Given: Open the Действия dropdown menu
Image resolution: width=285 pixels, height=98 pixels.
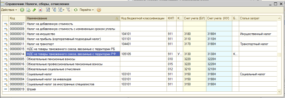Looking at the screenshot, I should [9, 10].
